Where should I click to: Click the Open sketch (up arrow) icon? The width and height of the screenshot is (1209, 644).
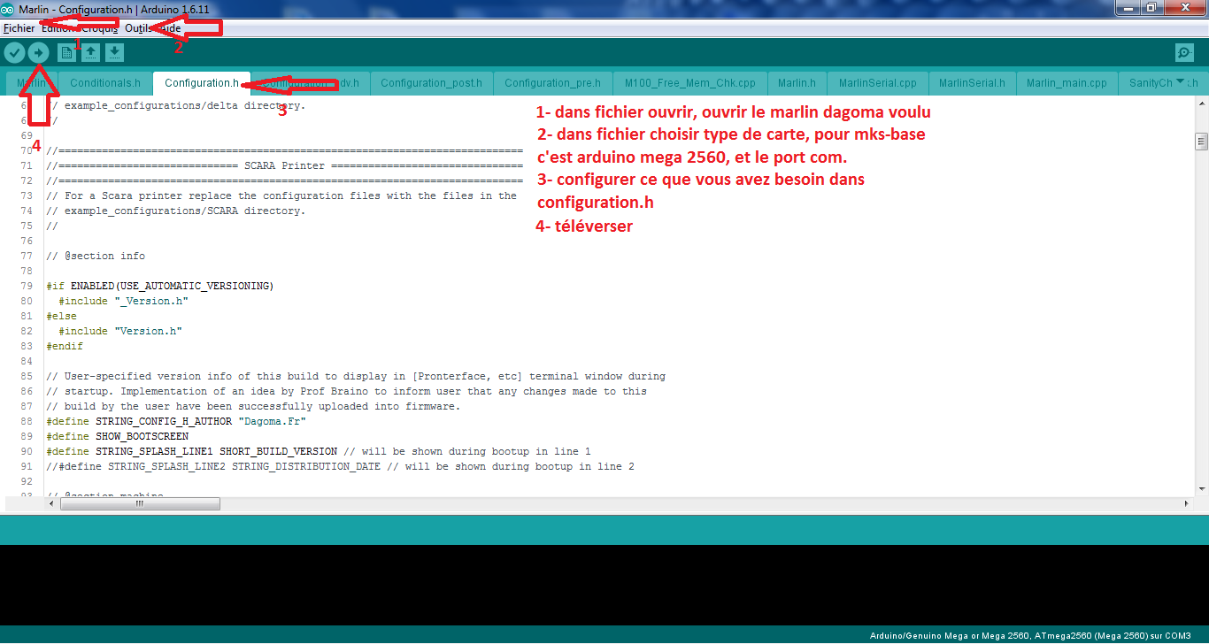(90, 53)
